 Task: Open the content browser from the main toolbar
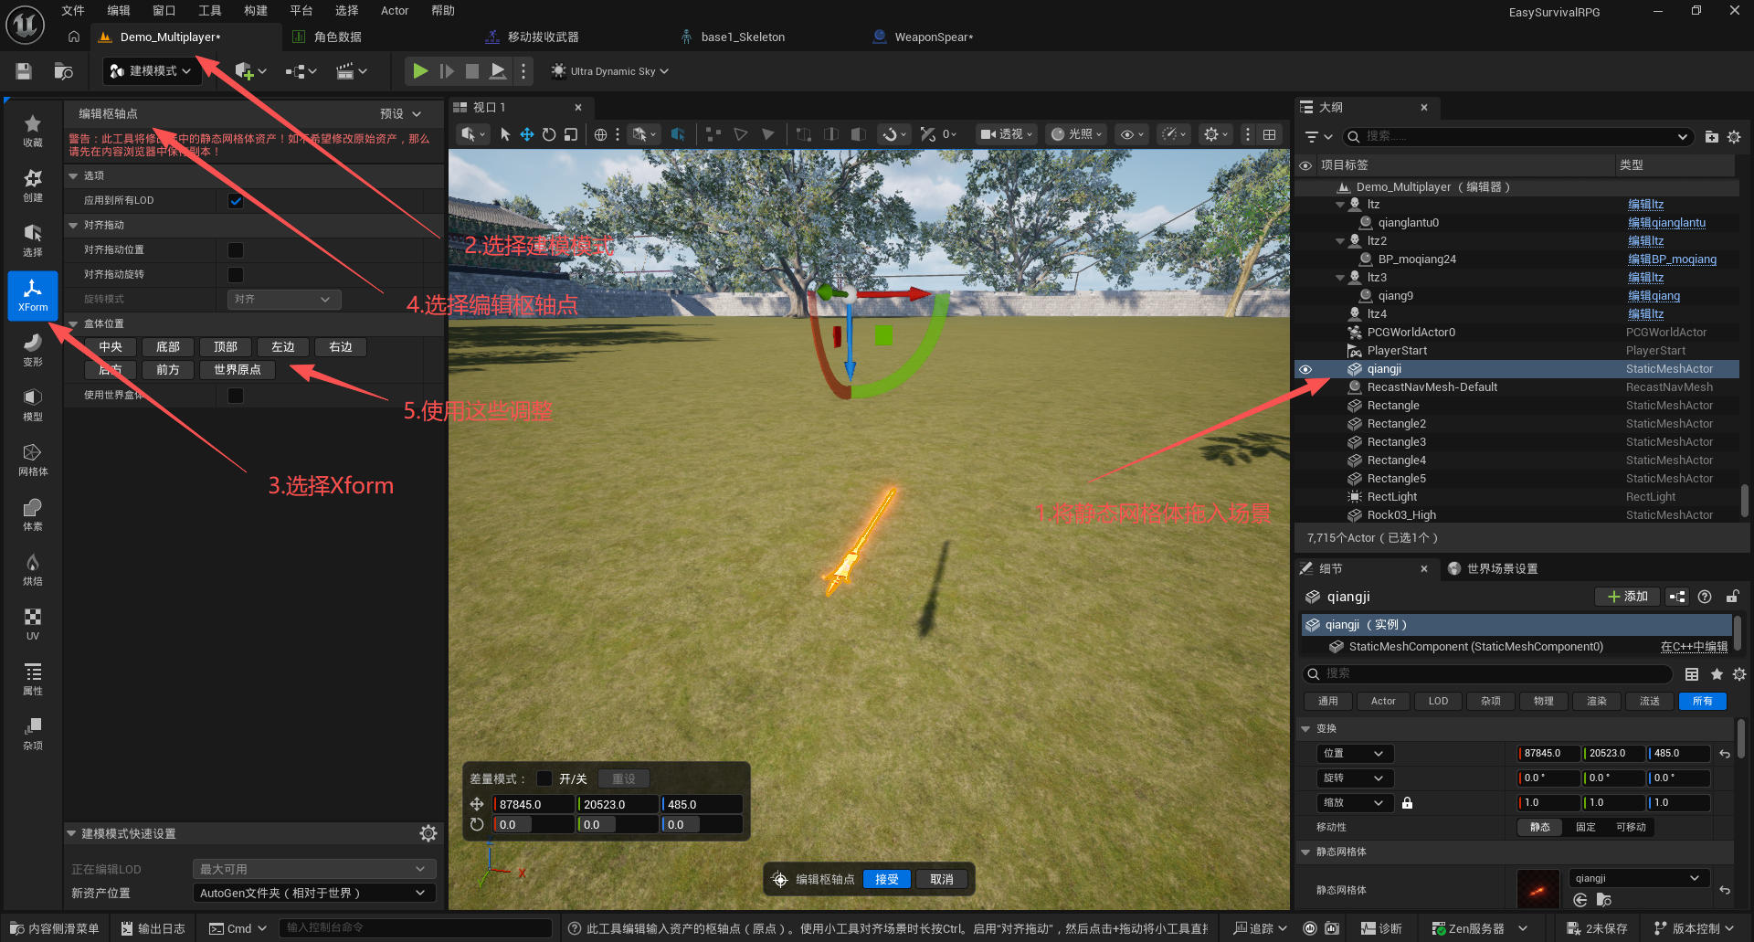coord(63,71)
